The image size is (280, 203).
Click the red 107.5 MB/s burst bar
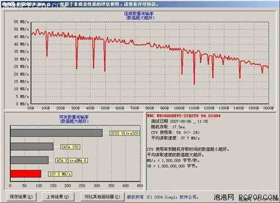coord(26,174)
